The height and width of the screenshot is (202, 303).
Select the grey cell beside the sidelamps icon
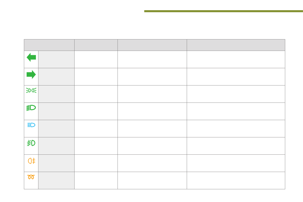[56, 94]
